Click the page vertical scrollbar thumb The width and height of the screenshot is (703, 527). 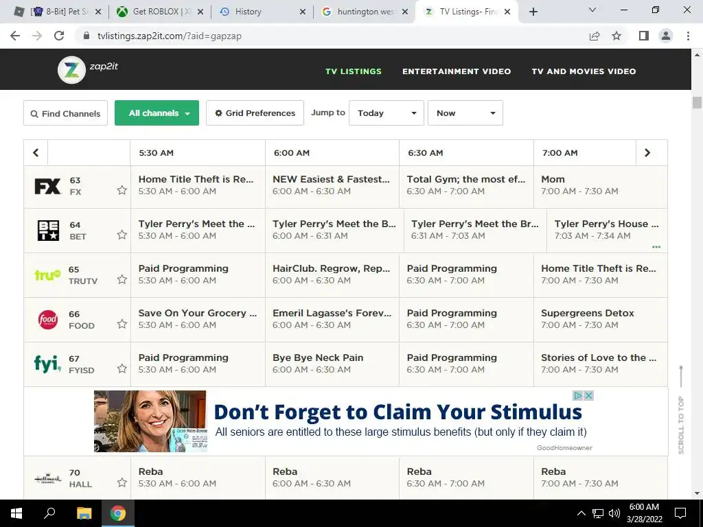(x=697, y=102)
